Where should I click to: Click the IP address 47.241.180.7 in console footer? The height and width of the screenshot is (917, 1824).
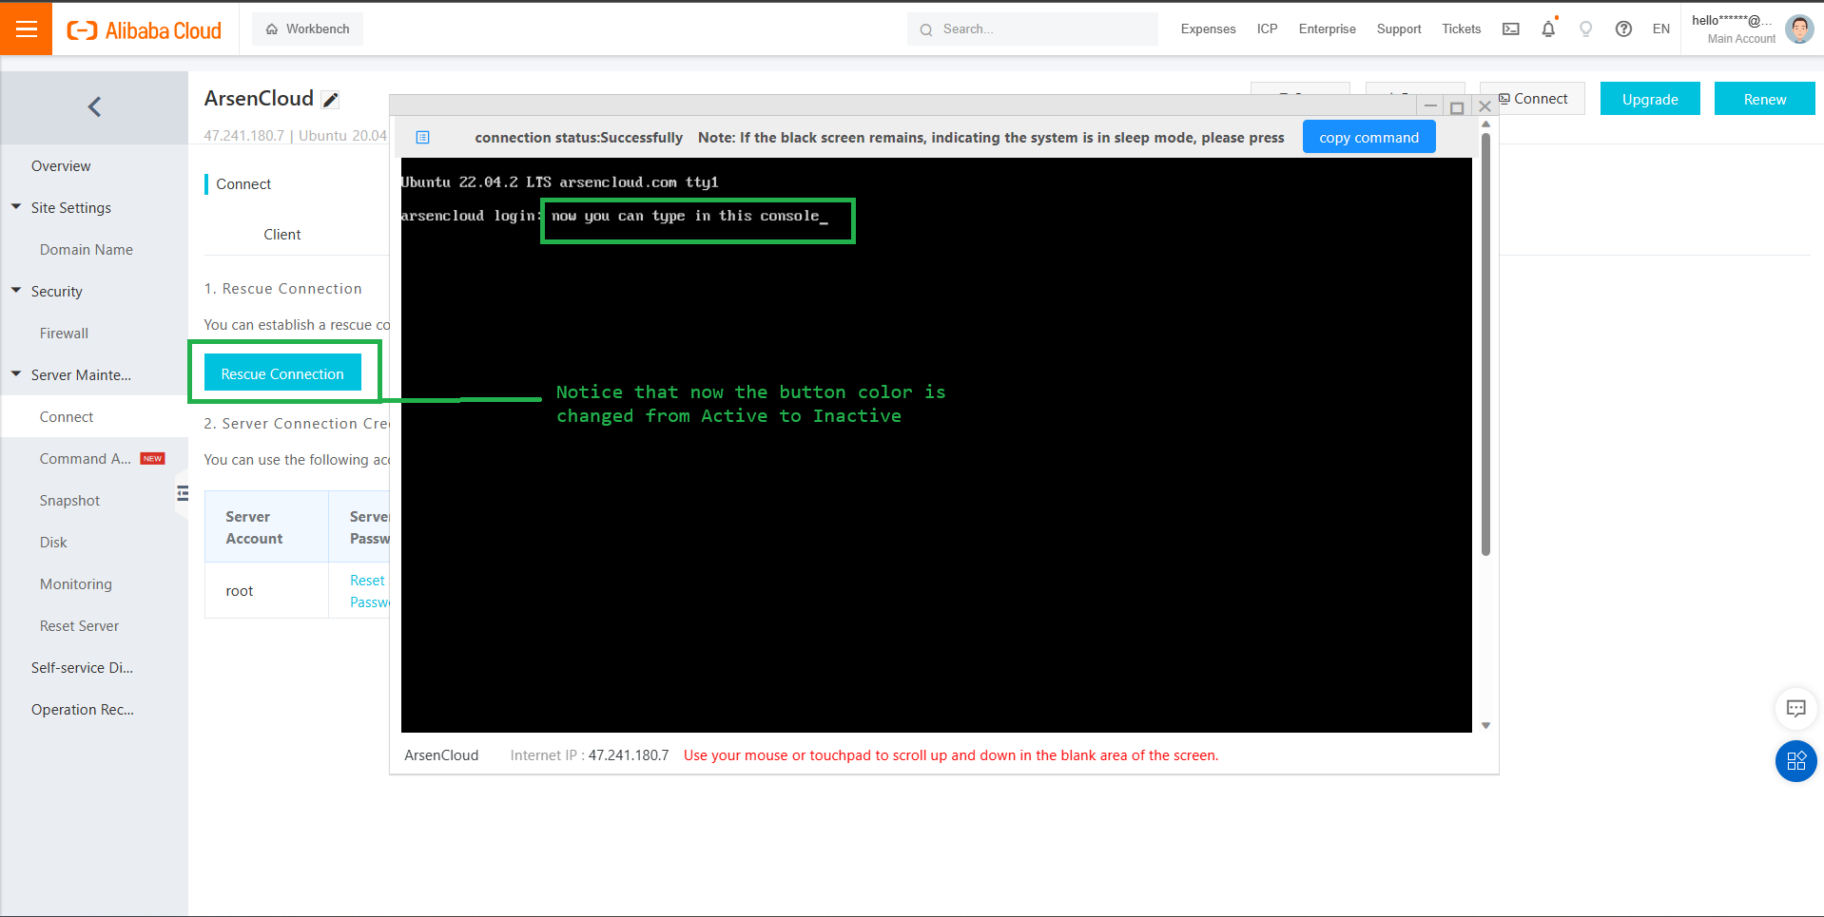pos(629,755)
